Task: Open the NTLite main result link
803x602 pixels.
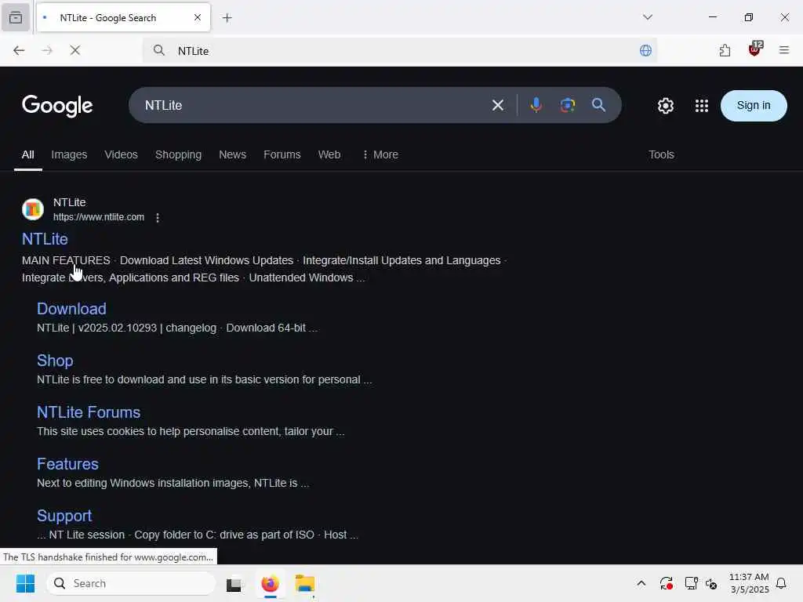Action: (x=45, y=239)
